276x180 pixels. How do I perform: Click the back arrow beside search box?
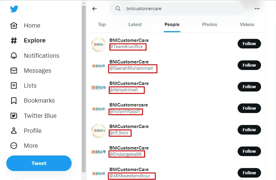click(95, 9)
